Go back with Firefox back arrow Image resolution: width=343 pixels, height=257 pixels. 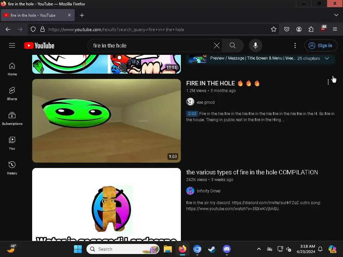[x=8, y=29]
